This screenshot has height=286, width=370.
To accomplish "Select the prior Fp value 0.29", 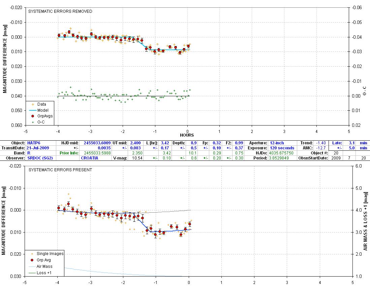I will (x=217, y=153).
